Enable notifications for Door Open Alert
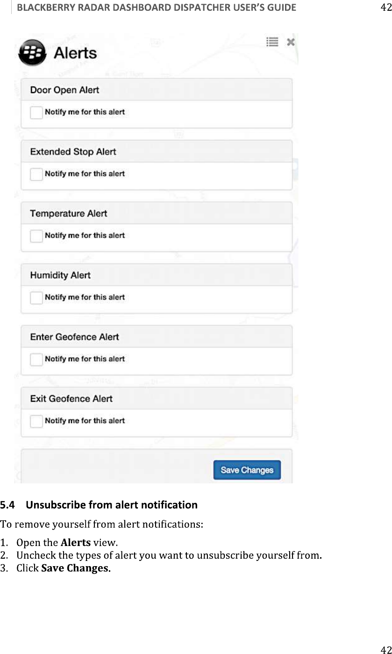 pyautogui.click(x=36, y=113)
